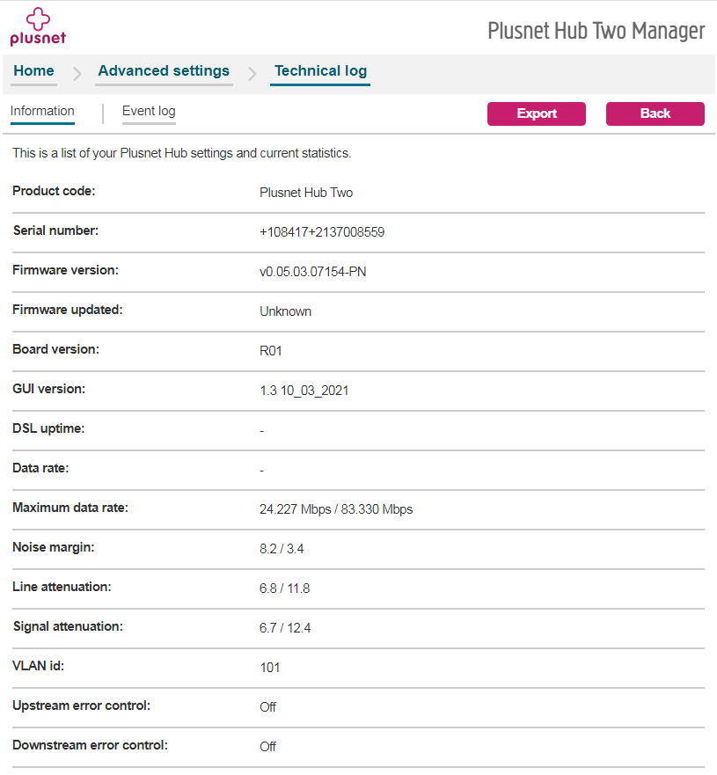Click Off next to Upstream error control
This screenshot has width=717, height=775.
tap(267, 706)
